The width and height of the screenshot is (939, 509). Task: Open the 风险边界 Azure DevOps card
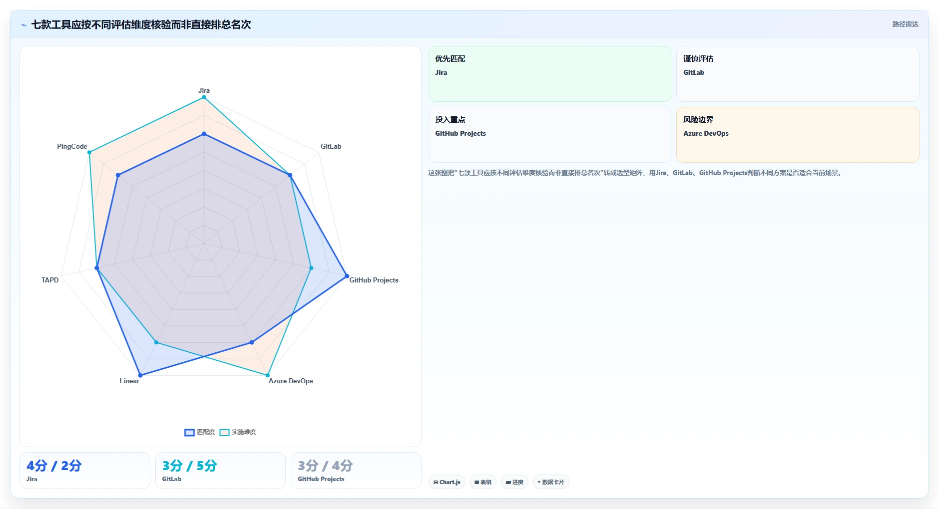click(x=798, y=135)
